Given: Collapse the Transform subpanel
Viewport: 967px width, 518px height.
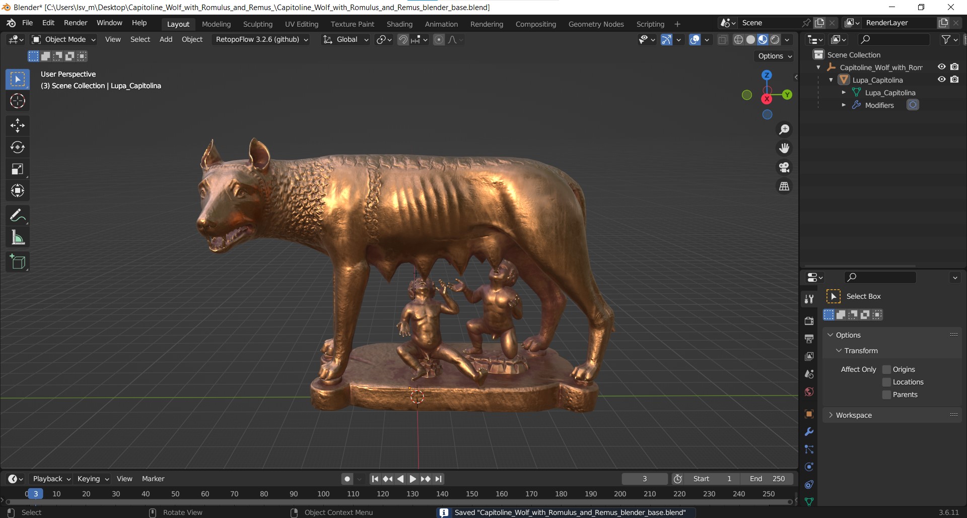Looking at the screenshot, I should coord(839,351).
